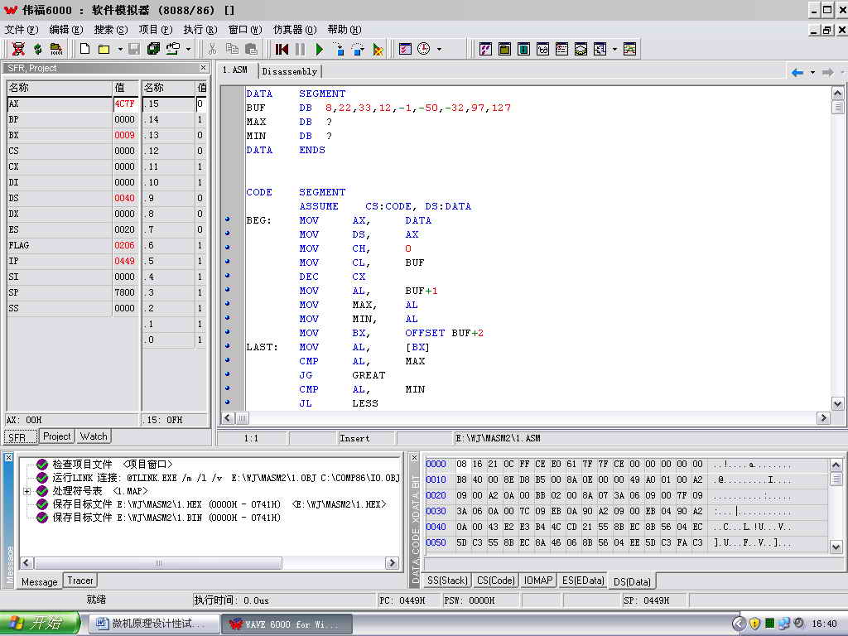Expand the dropdown arrow beside project open icon

[188, 49]
